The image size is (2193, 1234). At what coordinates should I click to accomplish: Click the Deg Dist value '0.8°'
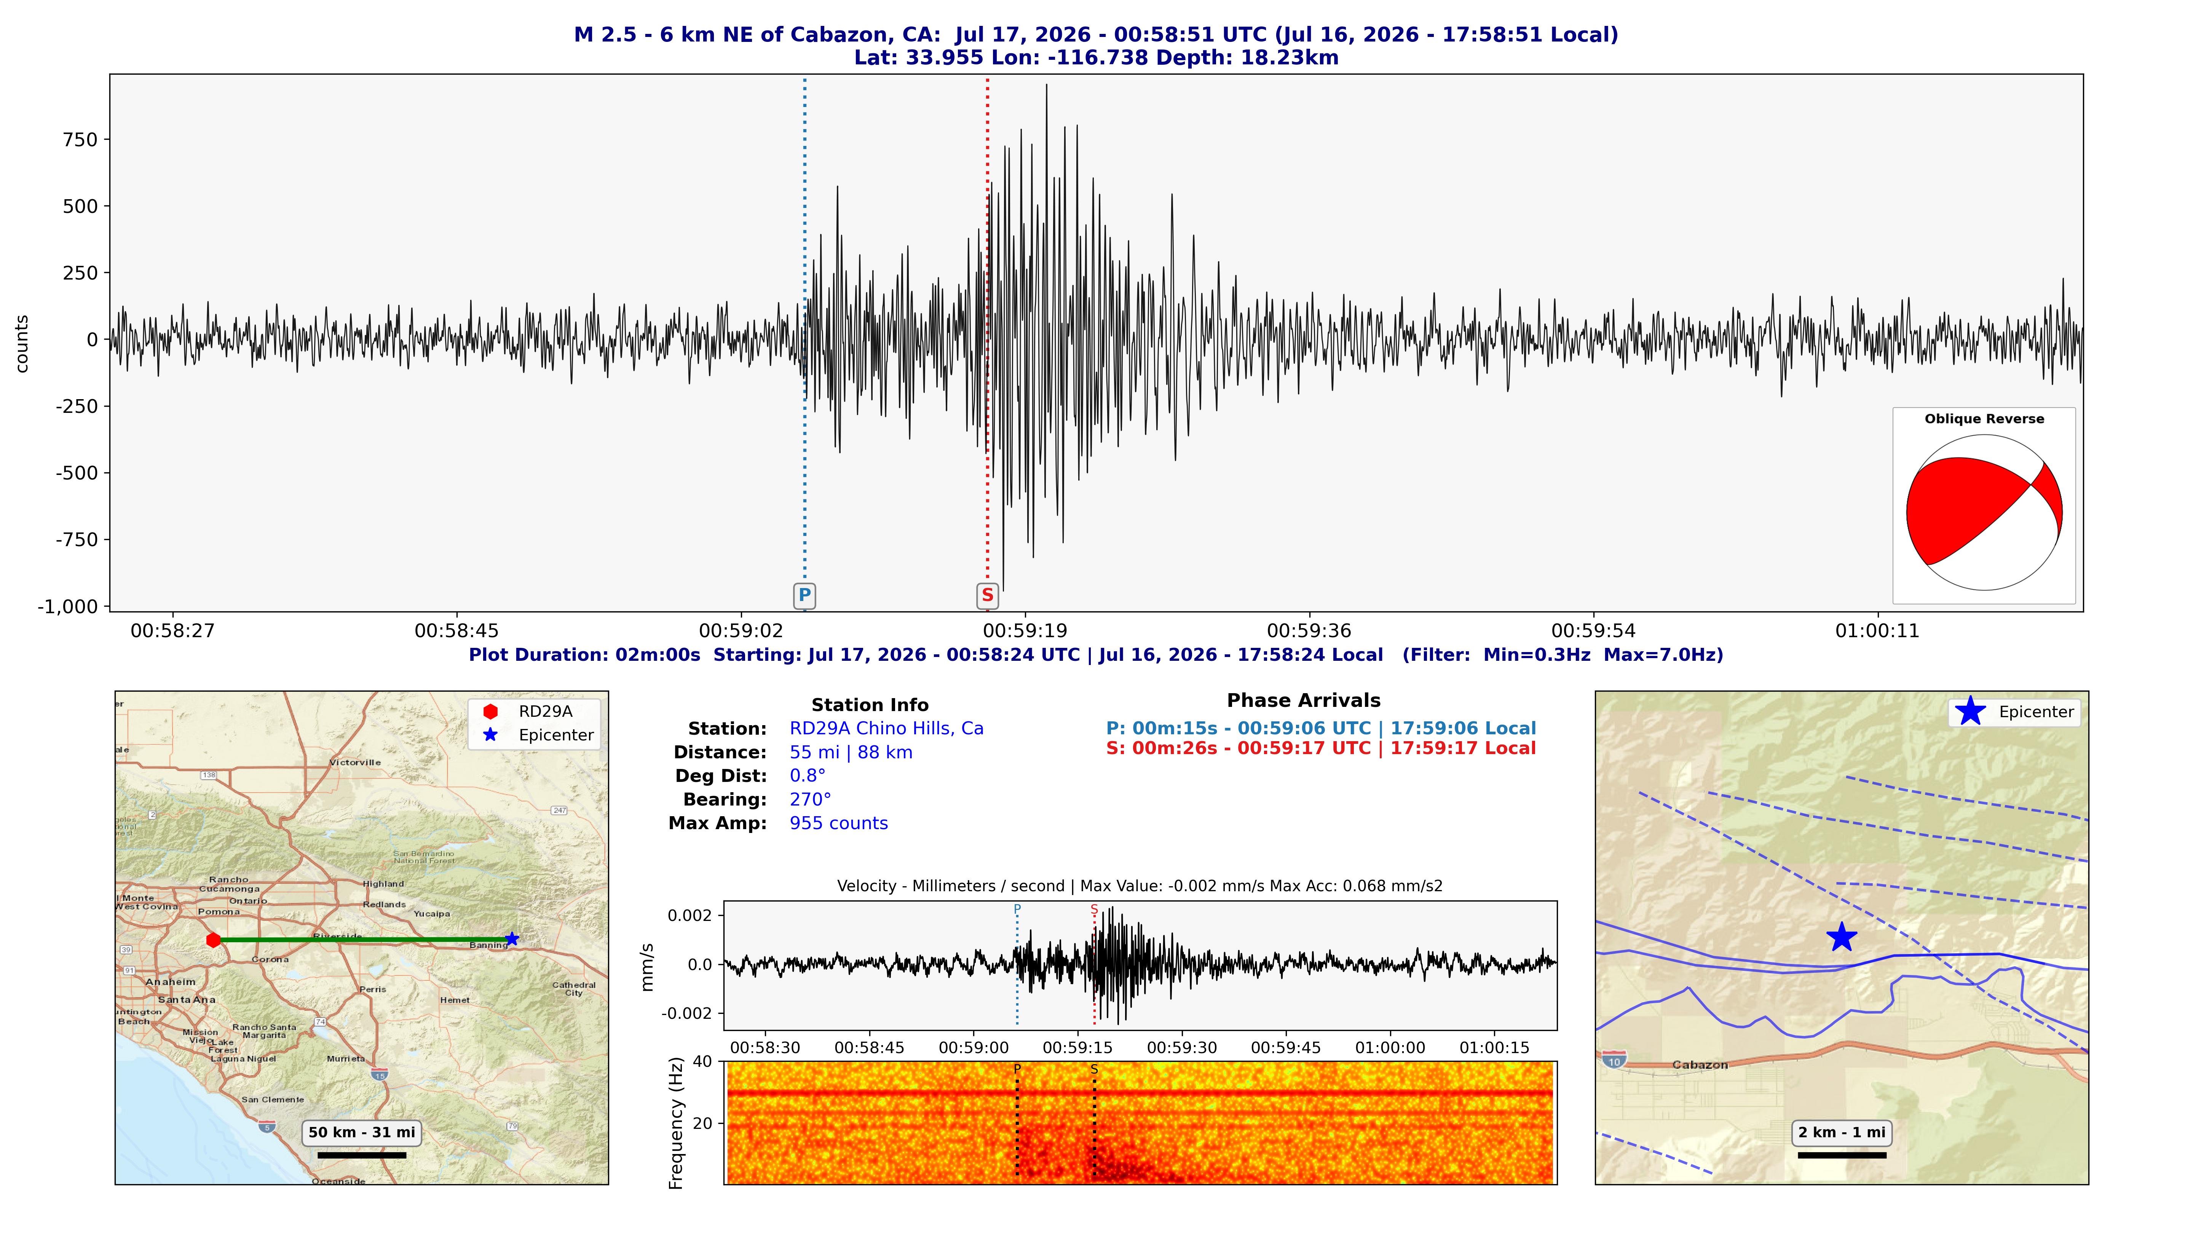[x=807, y=776]
